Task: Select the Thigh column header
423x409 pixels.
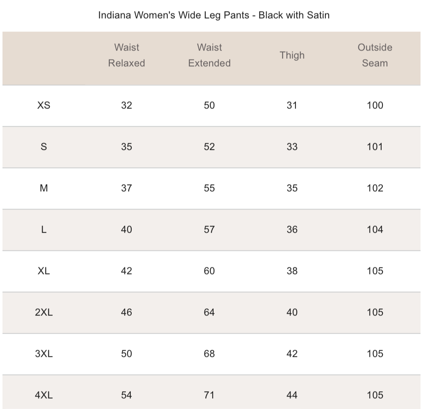Action: pyautogui.click(x=292, y=55)
